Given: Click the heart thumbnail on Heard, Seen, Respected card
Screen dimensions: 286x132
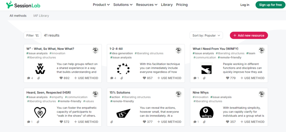Looking at the screenshot, I should [x=40, y=112].
